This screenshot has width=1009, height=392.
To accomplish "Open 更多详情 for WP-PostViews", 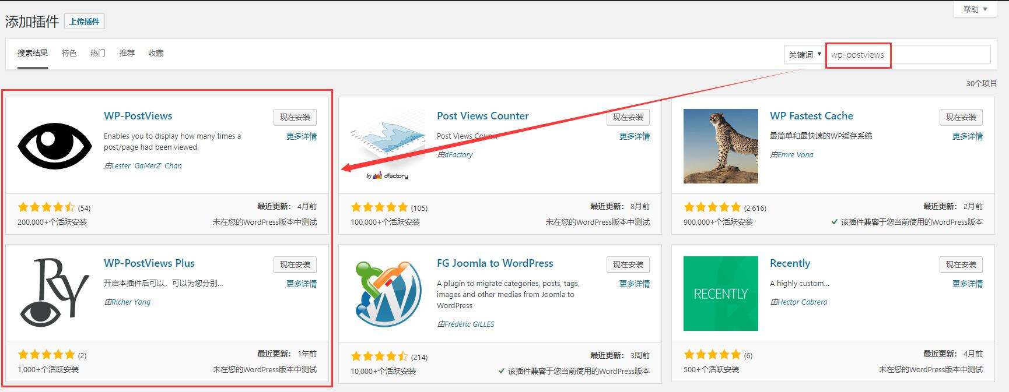I will pos(302,136).
